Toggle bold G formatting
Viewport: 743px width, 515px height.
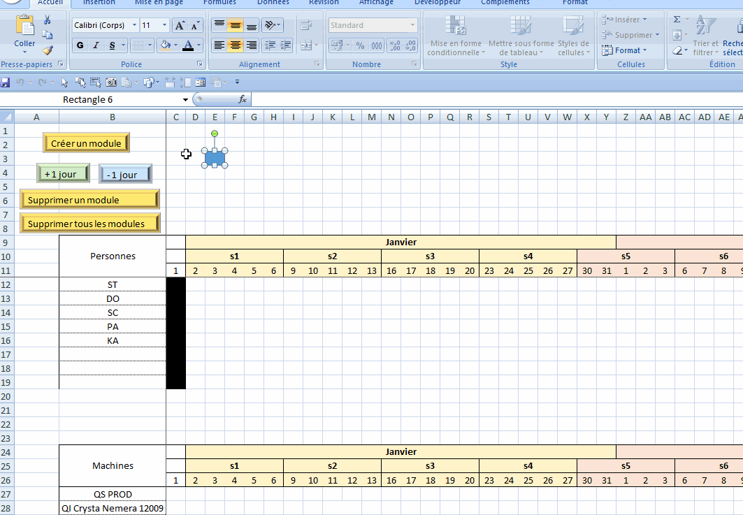80,45
